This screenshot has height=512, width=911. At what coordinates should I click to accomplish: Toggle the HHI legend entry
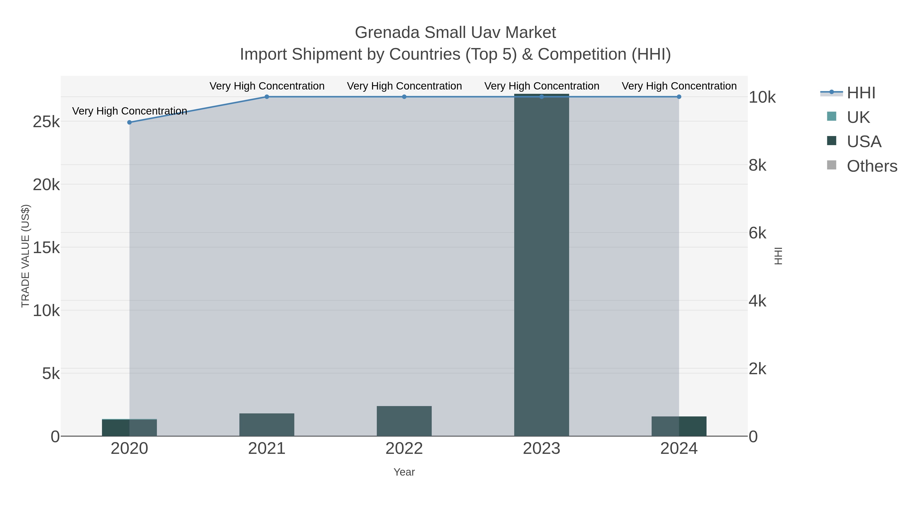pos(848,93)
